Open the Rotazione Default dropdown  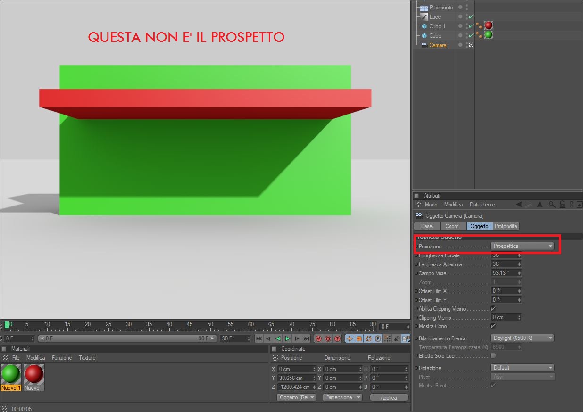coord(522,368)
